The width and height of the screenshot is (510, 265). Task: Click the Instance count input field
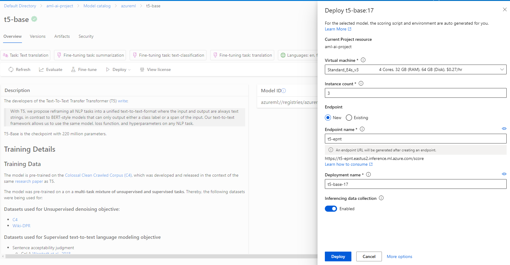(415, 93)
